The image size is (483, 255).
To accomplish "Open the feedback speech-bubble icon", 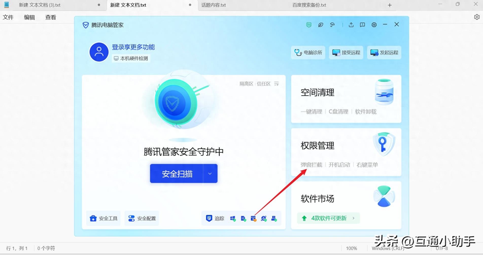I will pyautogui.click(x=362, y=25).
